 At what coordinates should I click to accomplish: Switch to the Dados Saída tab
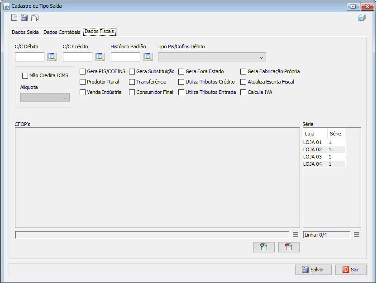click(x=25, y=32)
